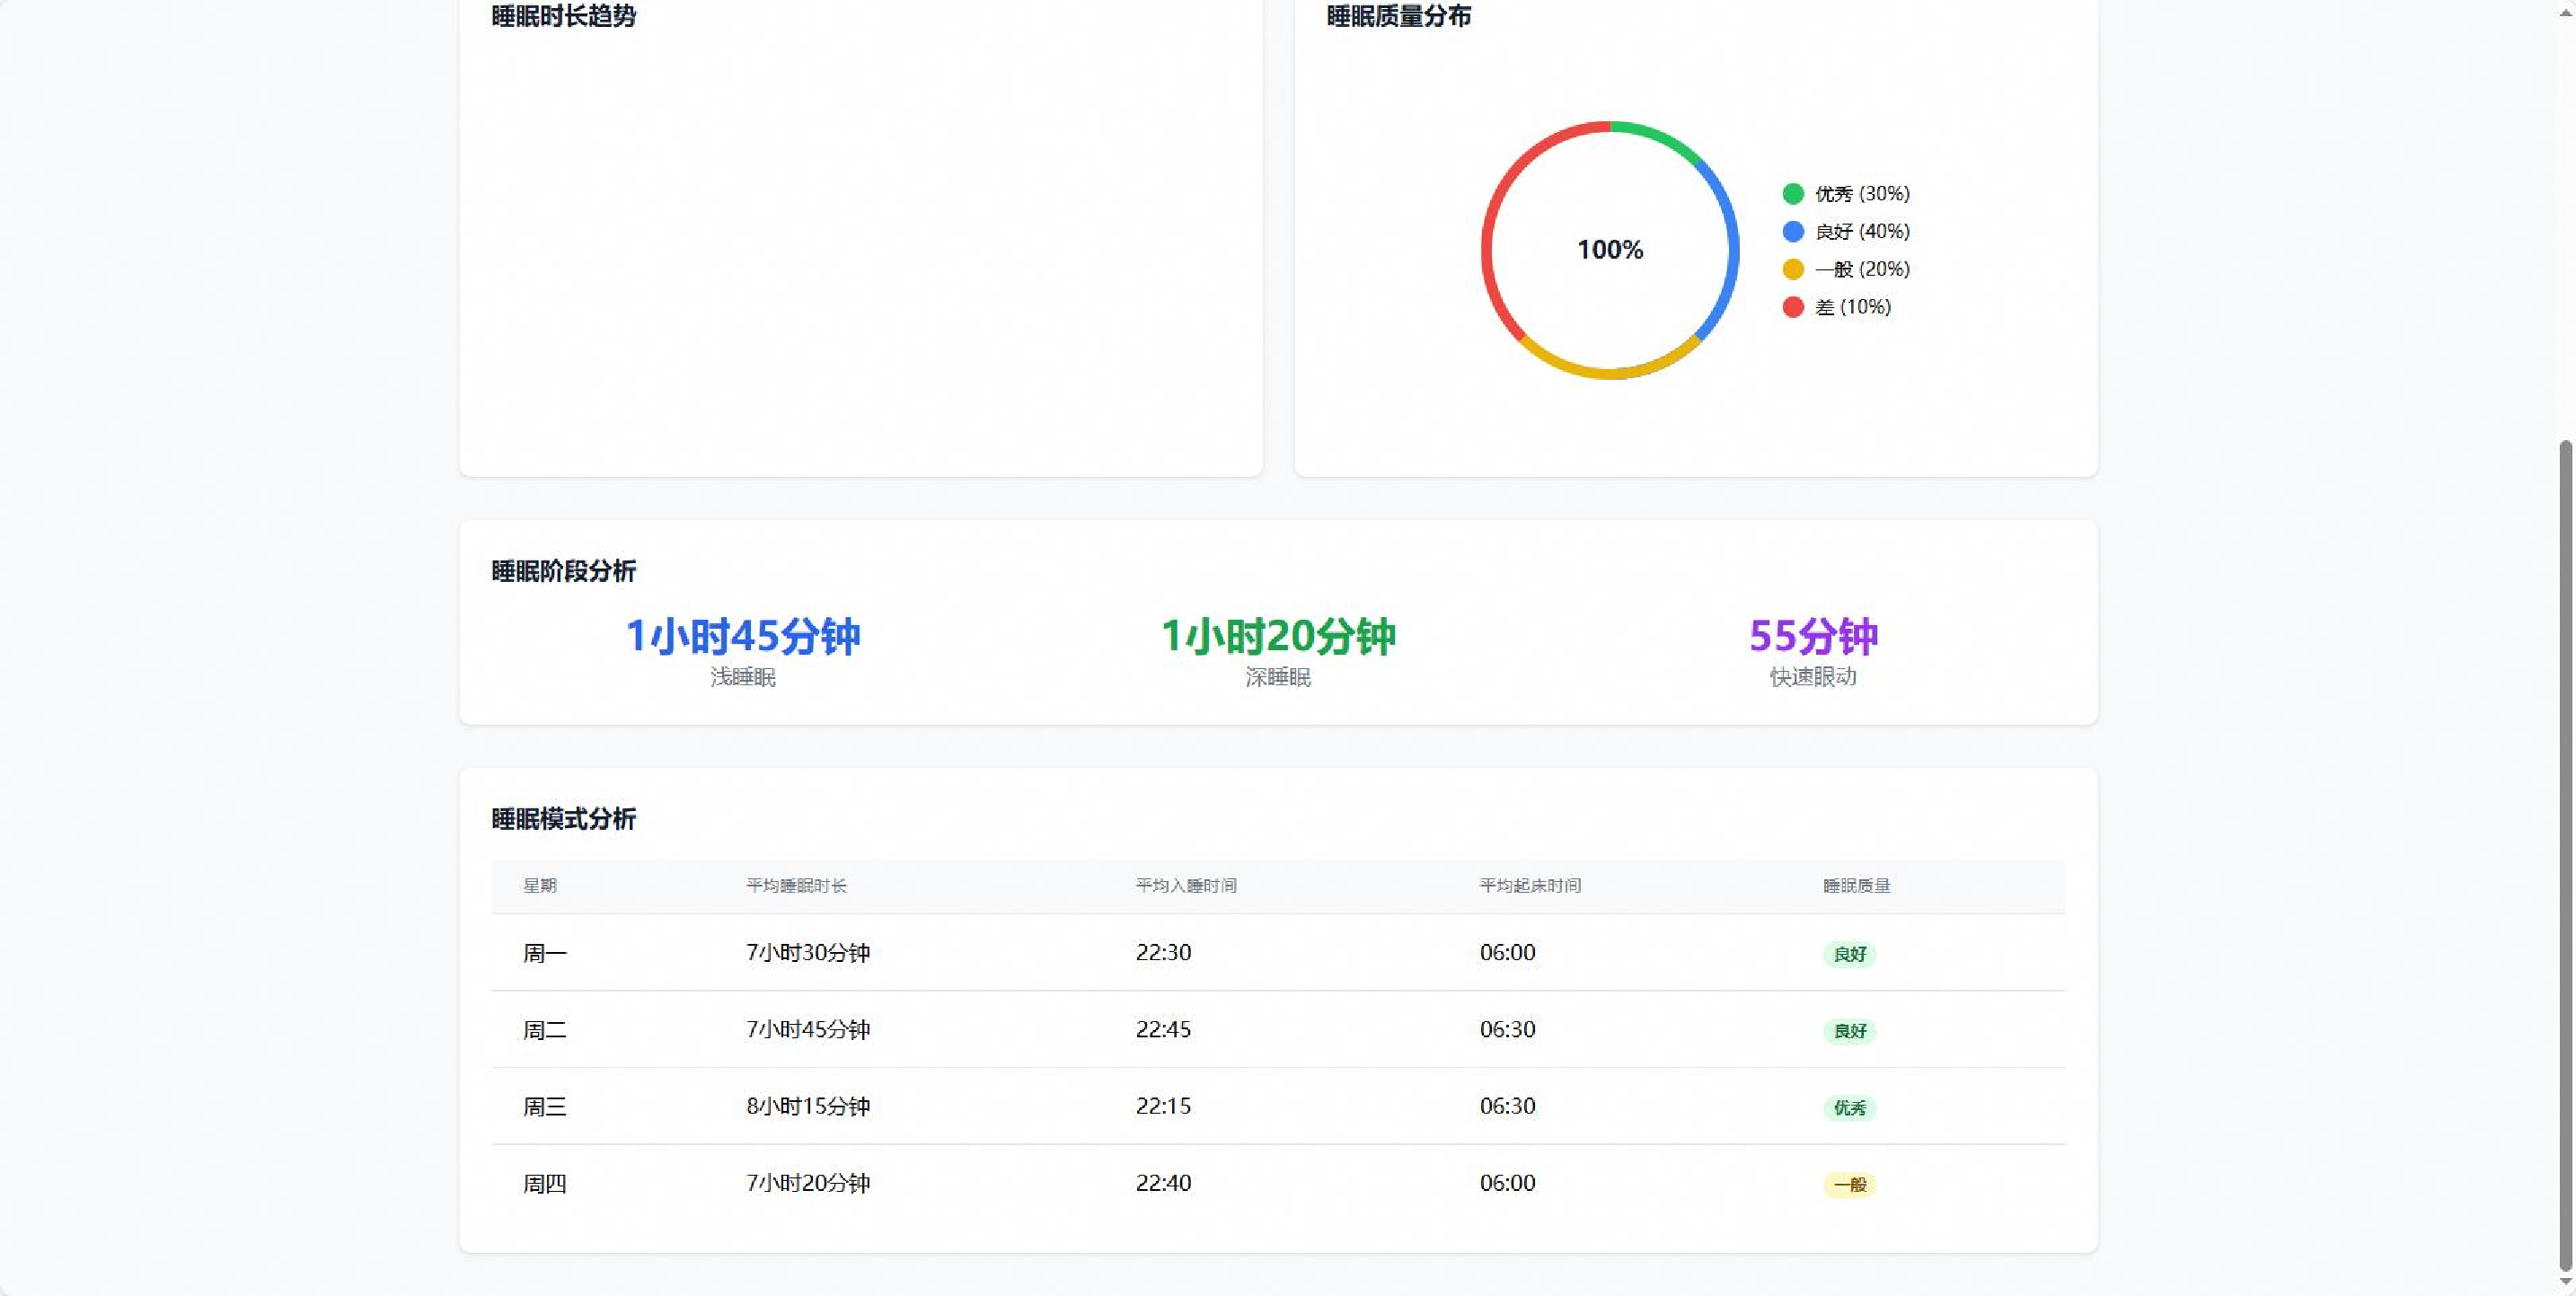Click the 优秀 badge in 周三 row
This screenshot has width=2576, height=1296.
(x=1849, y=1108)
